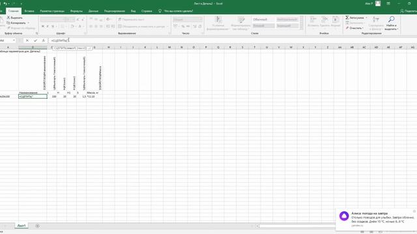
Task: Cancel the formula entry with the X icon
Action: tap(27, 40)
